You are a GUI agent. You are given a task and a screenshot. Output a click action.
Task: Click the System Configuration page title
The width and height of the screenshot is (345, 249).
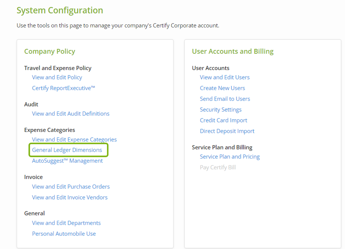(x=60, y=10)
